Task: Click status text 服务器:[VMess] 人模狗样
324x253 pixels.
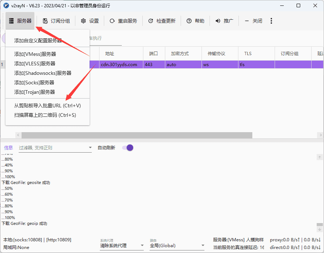Action: (238, 240)
